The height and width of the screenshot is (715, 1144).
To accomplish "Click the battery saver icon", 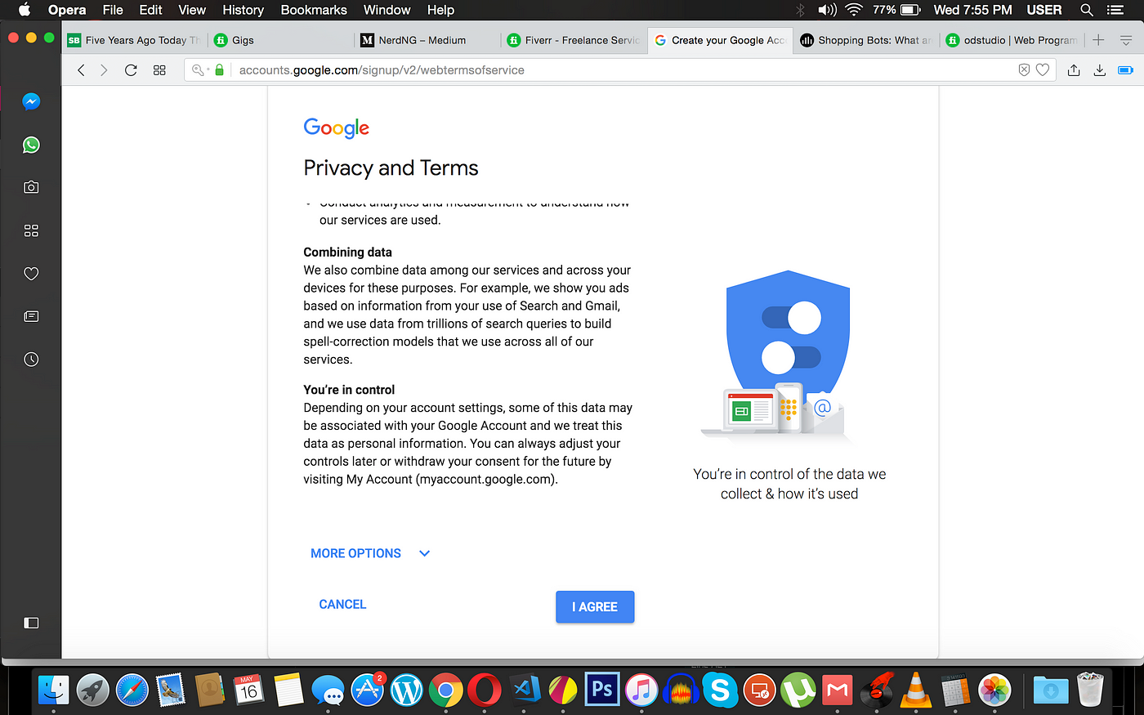I will click(1125, 70).
